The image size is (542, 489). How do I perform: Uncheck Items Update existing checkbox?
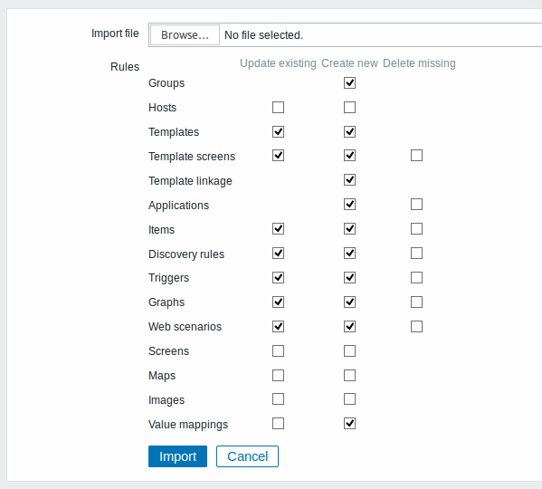click(278, 228)
